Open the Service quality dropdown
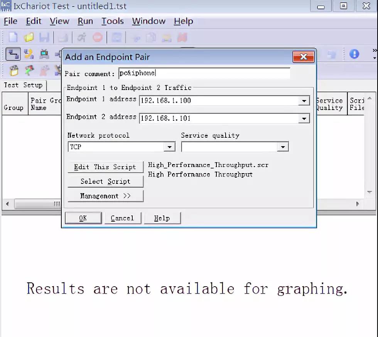 click(x=283, y=147)
